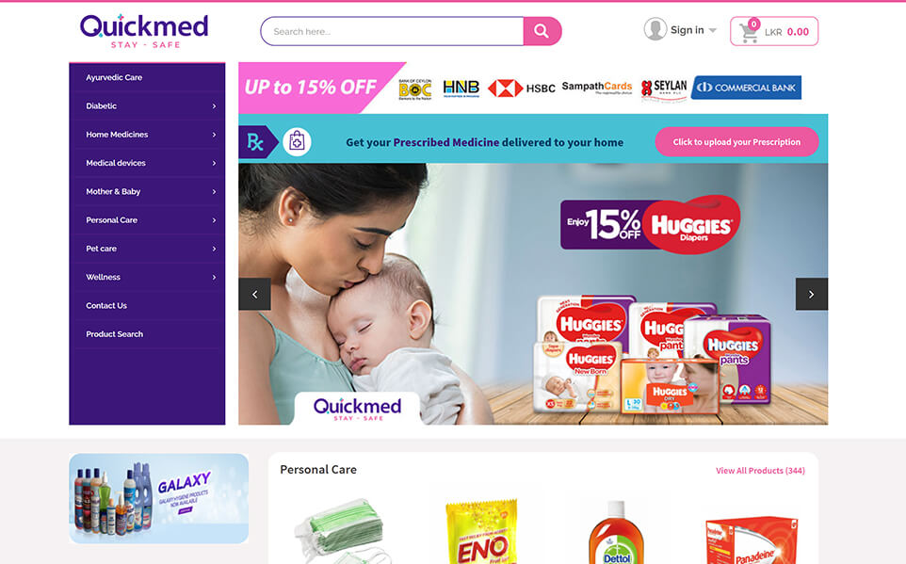This screenshot has height=564, width=906.
Task: Click the medicine bag icon
Action: (297, 141)
